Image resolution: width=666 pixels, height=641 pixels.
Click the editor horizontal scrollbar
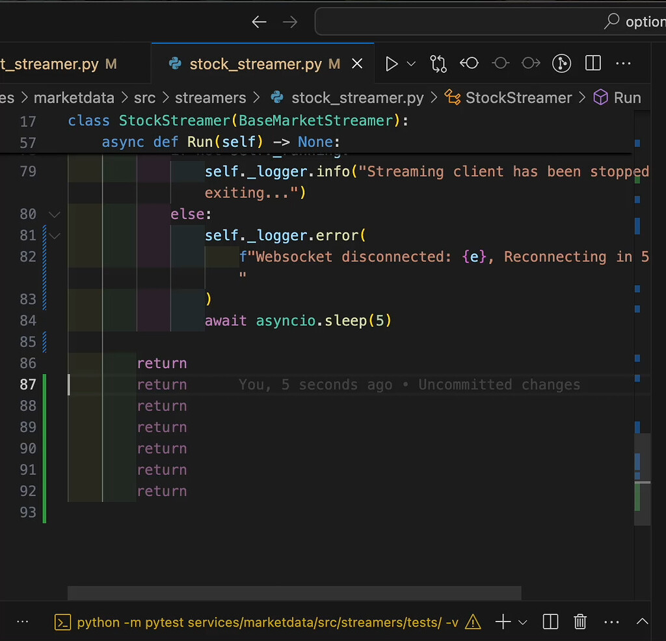[x=294, y=593]
